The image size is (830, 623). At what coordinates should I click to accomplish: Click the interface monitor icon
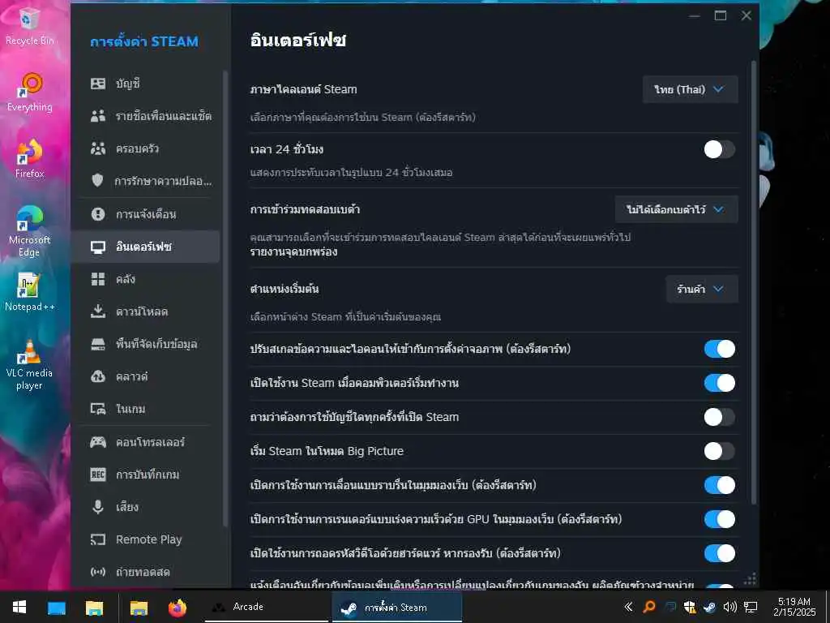98,247
